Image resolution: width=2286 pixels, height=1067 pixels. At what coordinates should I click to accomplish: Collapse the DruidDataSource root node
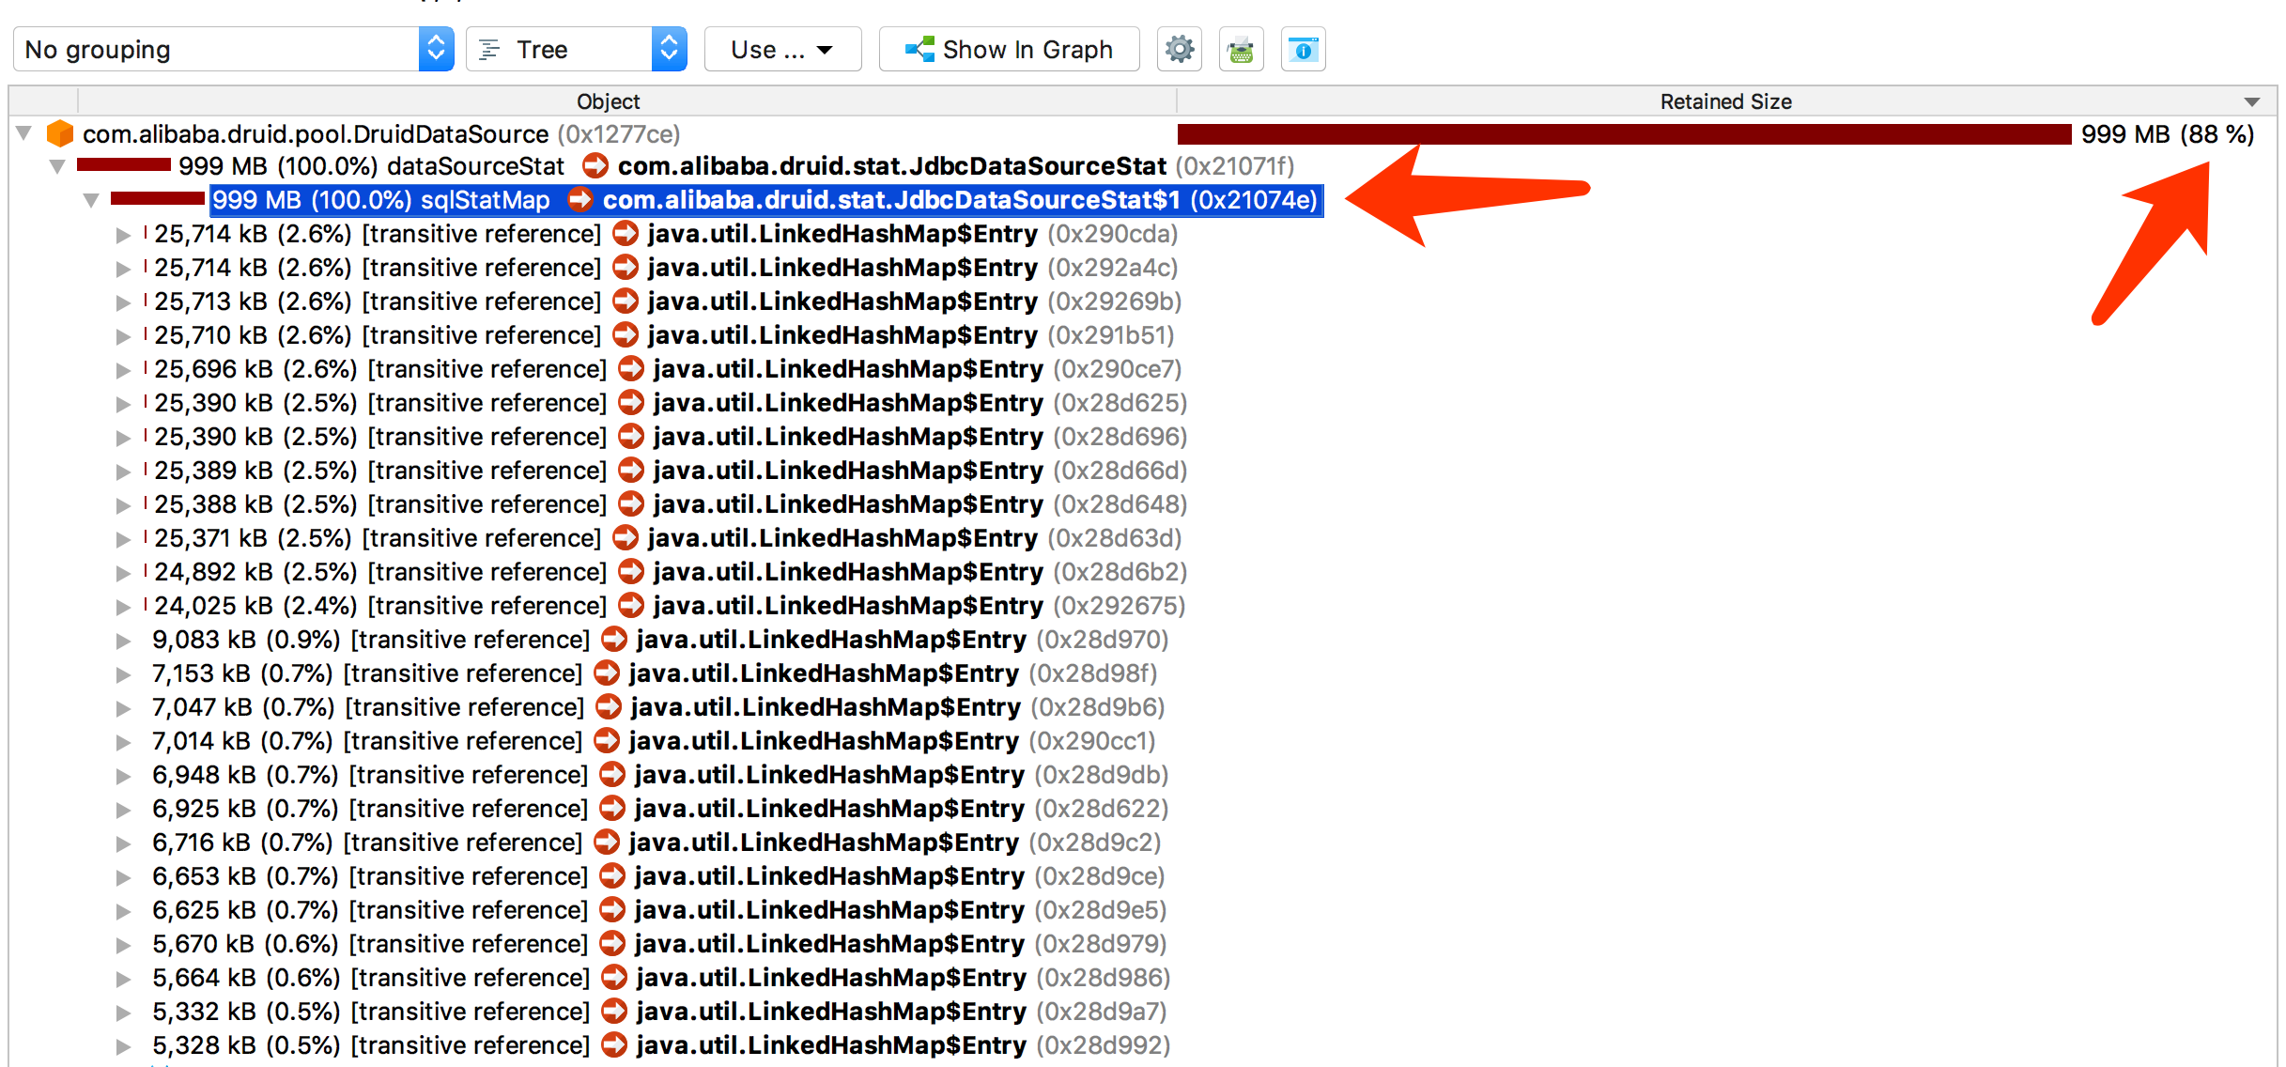(x=24, y=133)
